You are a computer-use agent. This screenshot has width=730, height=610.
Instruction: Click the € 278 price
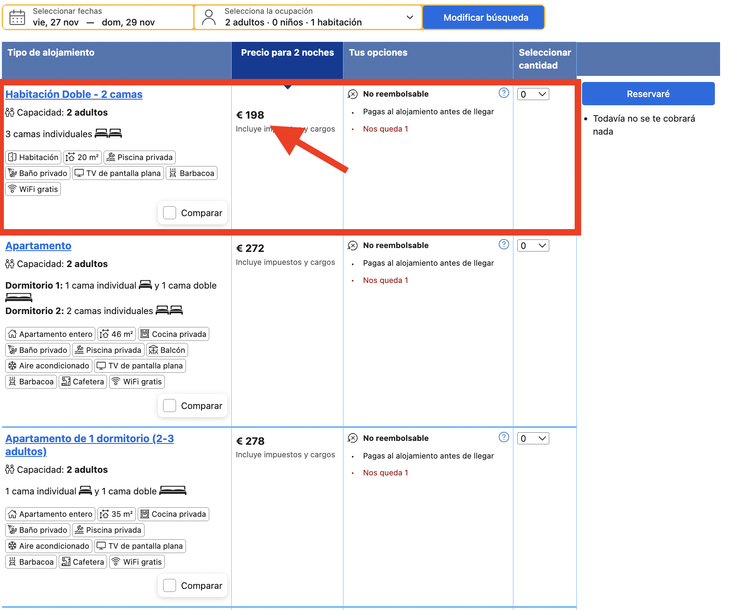pos(250,441)
